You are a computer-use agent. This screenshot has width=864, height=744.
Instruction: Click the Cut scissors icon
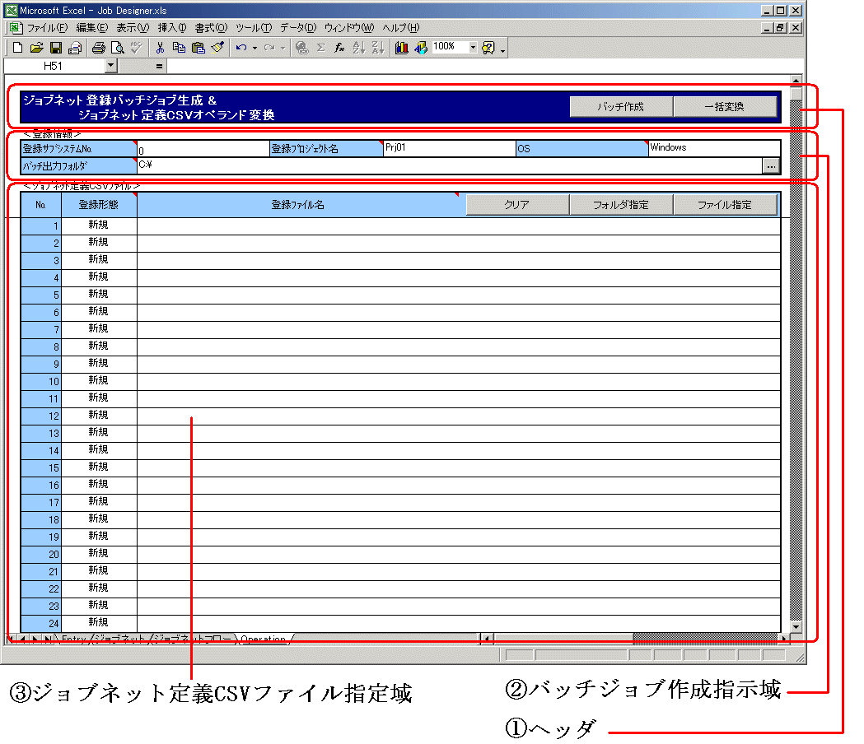click(161, 48)
